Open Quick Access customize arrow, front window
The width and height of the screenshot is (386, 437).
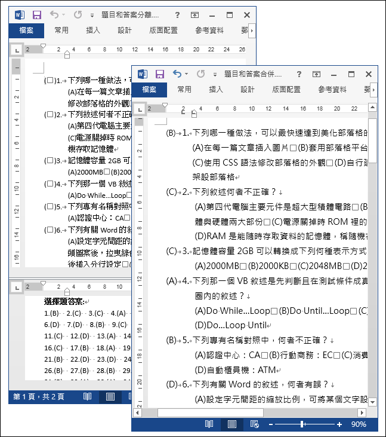coord(215,74)
